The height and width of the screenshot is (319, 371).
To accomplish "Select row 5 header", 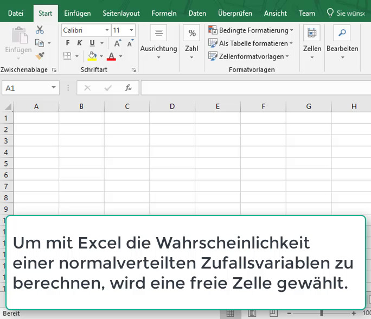I will pyautogui.click(x=7, y=163).
